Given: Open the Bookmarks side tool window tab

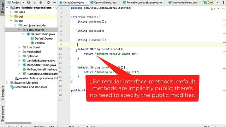Looking at the screenshot, I should (2, 114).
